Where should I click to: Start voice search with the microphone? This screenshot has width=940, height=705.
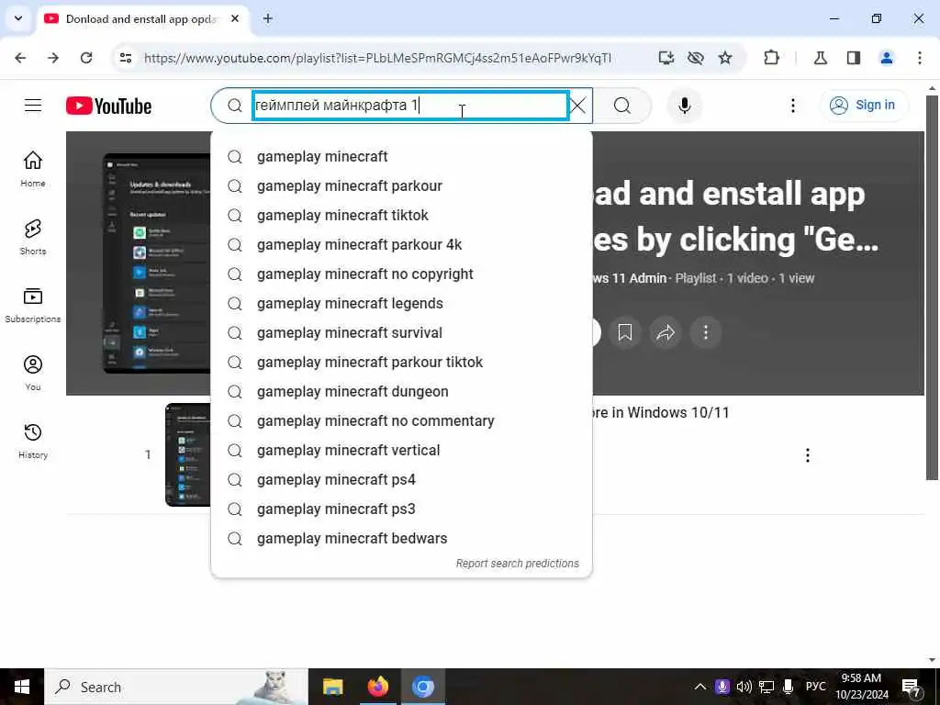[x=684, y=106]
